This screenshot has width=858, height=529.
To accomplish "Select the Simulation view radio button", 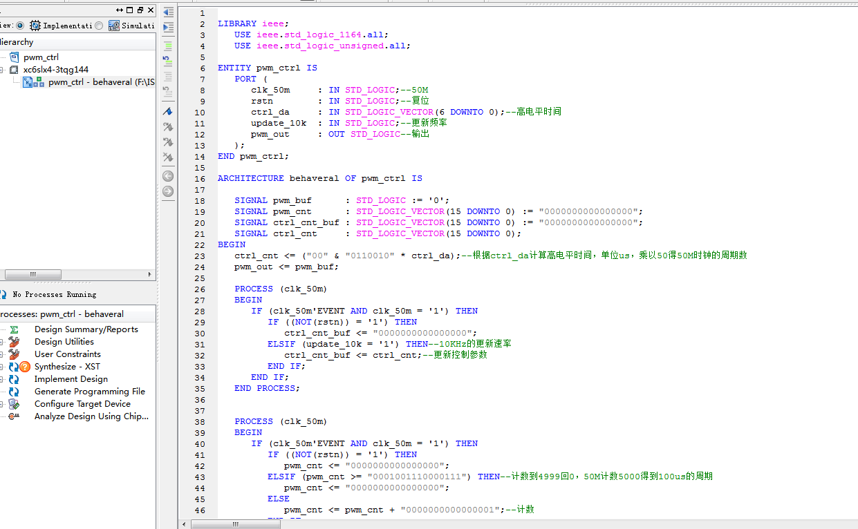I will [x=99, y=26].
